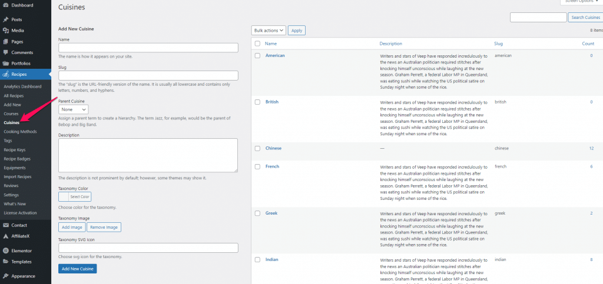Click the Portfolios icon
Viewport: 603px width, 284px height.
pos(5,64)
